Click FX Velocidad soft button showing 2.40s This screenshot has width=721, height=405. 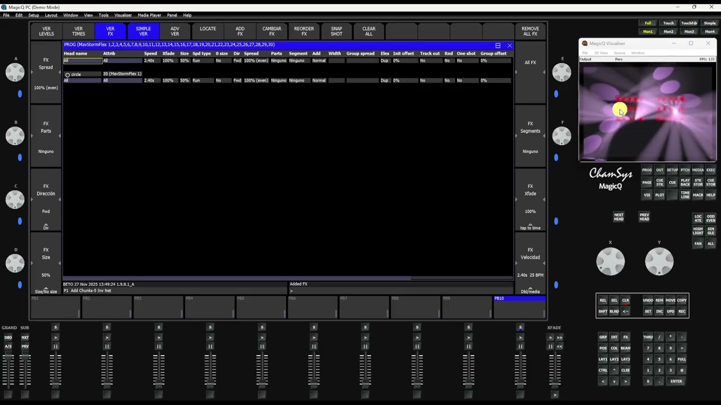tap(530, 263)
